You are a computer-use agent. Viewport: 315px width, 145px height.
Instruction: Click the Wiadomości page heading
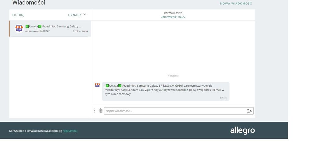(29, 3)
